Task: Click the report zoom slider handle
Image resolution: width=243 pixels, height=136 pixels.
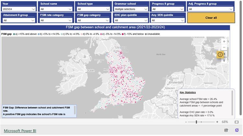Action: point(196,122)
